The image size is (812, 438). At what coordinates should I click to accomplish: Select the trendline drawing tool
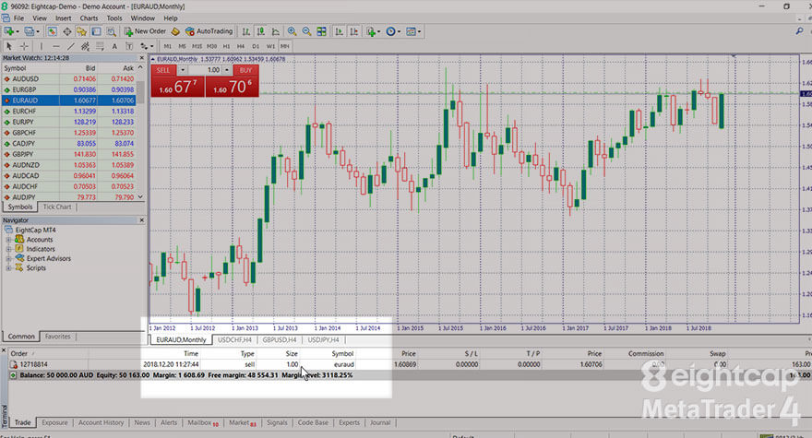71,46
